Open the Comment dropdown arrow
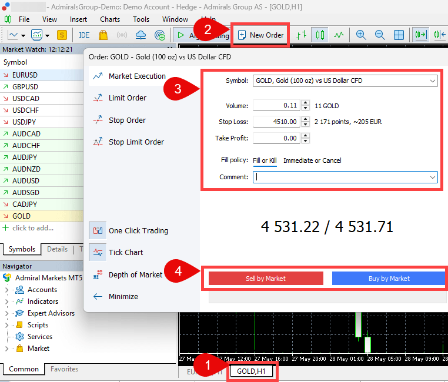This screenshot has width=448, height=382. click(x=432, y=177)
